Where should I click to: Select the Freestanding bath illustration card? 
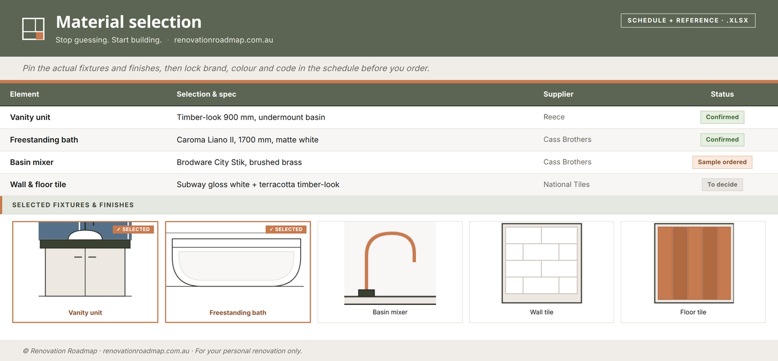click(238, 272)
